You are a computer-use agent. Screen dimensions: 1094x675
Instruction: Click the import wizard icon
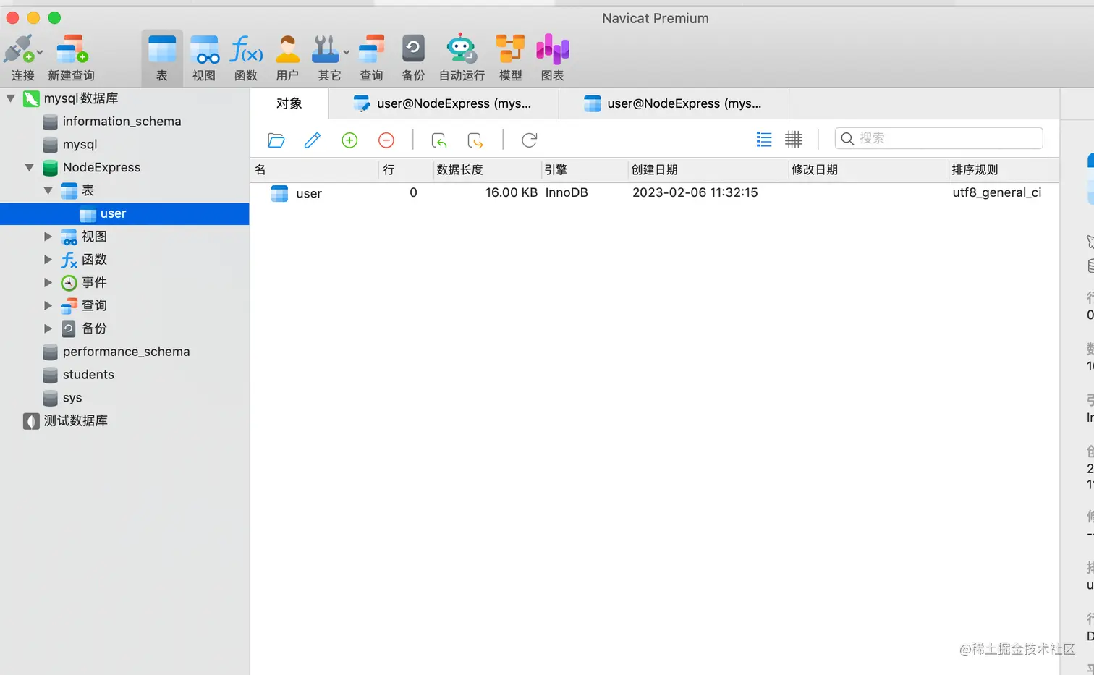pyautogui.click(x=439, y=140)
